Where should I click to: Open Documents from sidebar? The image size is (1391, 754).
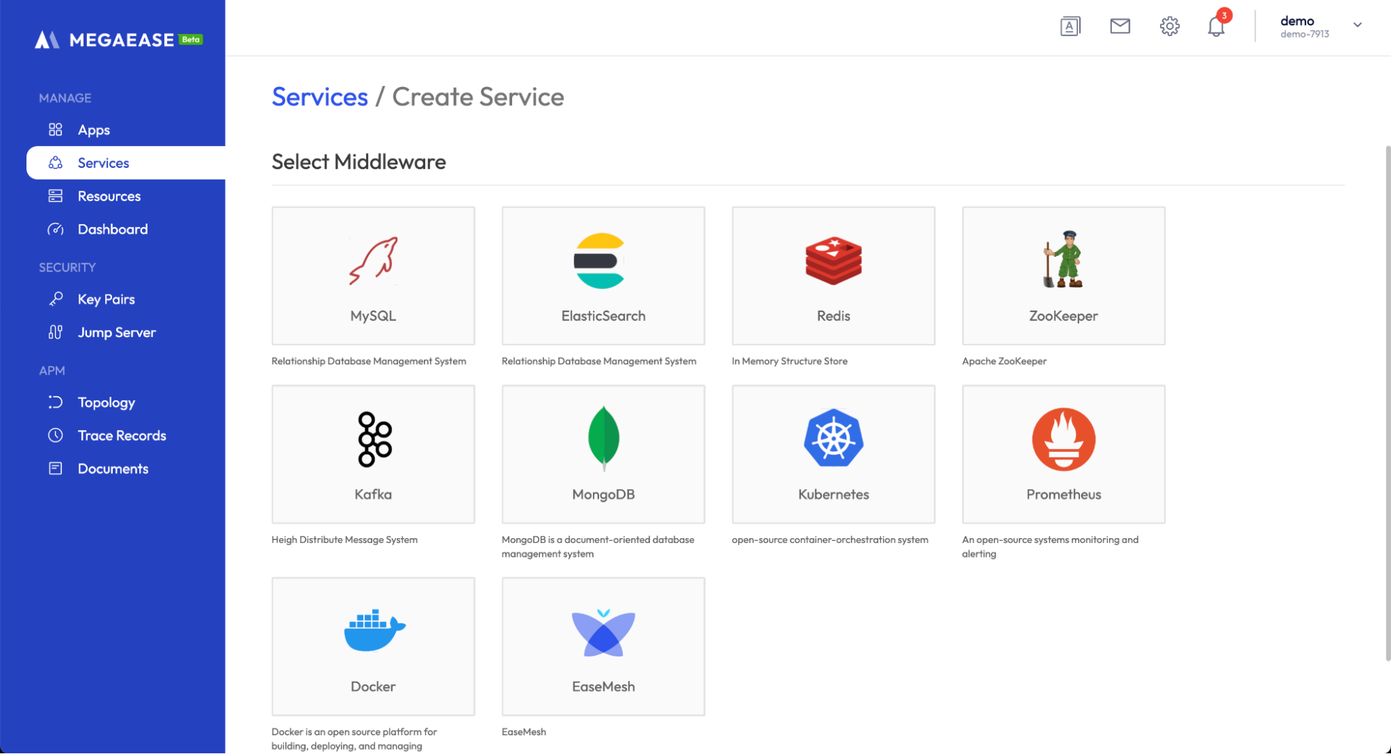coord(113,469)
